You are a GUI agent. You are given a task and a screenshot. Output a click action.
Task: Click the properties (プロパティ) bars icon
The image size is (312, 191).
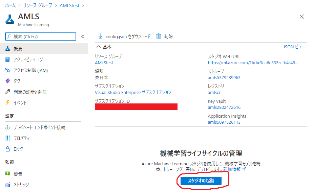point(7,138)
